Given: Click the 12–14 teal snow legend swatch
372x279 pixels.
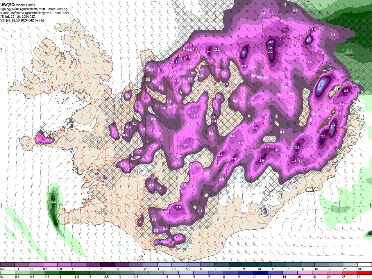Looking at the screenshot, I should (x=279, y=265).
